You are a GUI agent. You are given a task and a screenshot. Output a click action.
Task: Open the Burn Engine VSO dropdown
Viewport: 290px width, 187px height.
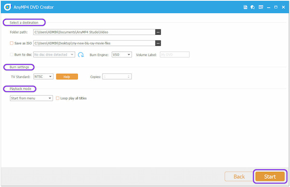tap(122, 55)
